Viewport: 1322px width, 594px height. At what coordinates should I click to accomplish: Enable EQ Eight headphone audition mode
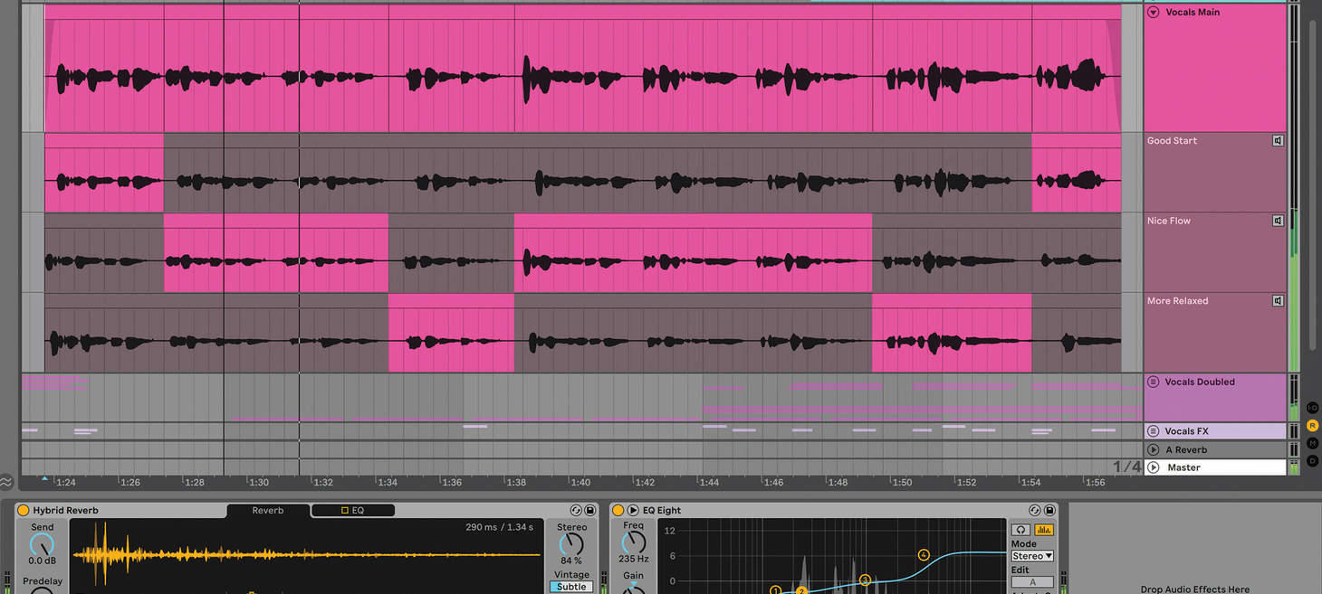(1020, 530)
